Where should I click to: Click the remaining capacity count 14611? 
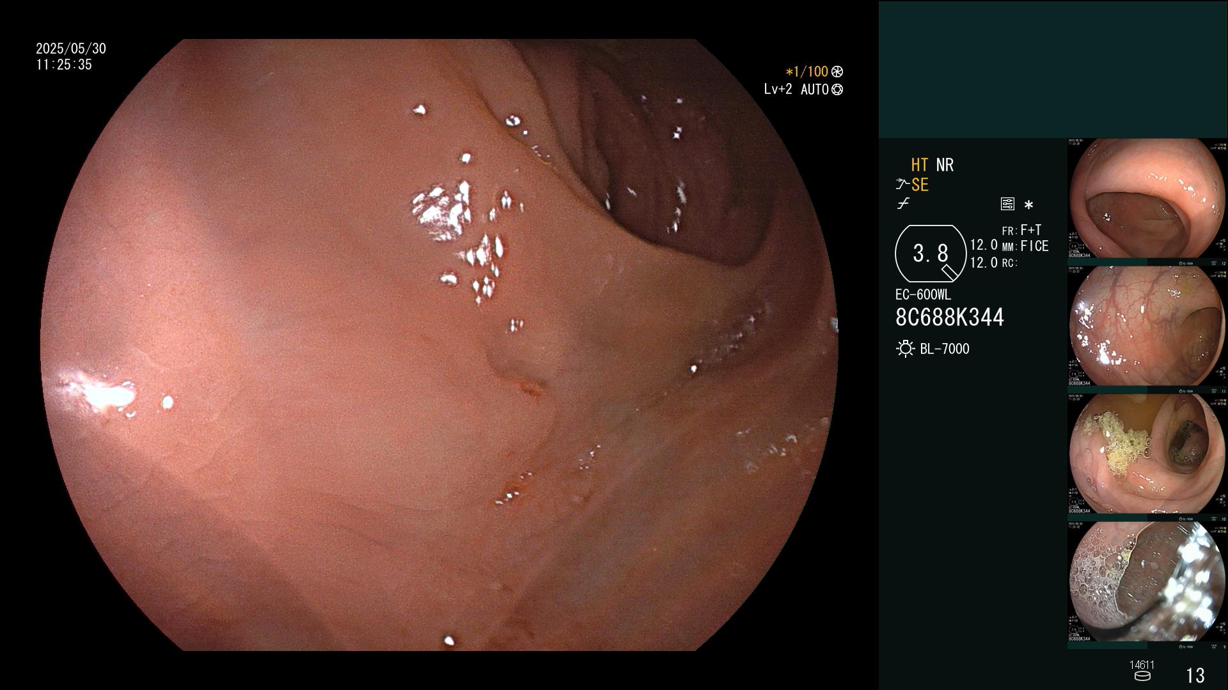click(x=1142, y=665)
